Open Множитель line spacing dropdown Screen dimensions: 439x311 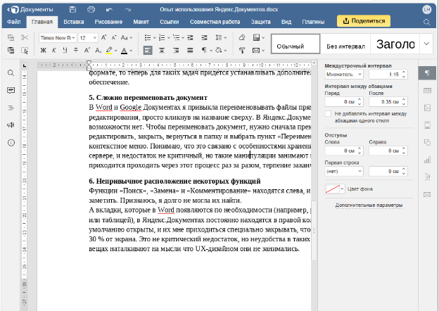click(344, 75)
